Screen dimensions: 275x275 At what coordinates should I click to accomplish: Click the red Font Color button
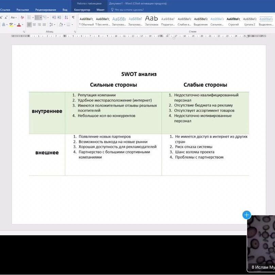coord(19,25)
